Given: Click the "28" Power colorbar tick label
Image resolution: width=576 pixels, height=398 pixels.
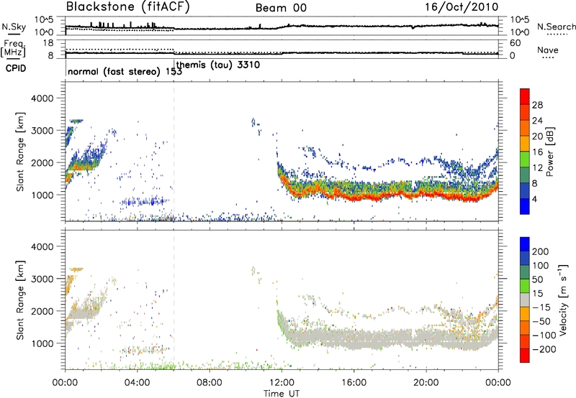Looking at the screenshot, I should click(x=537, y=105).
